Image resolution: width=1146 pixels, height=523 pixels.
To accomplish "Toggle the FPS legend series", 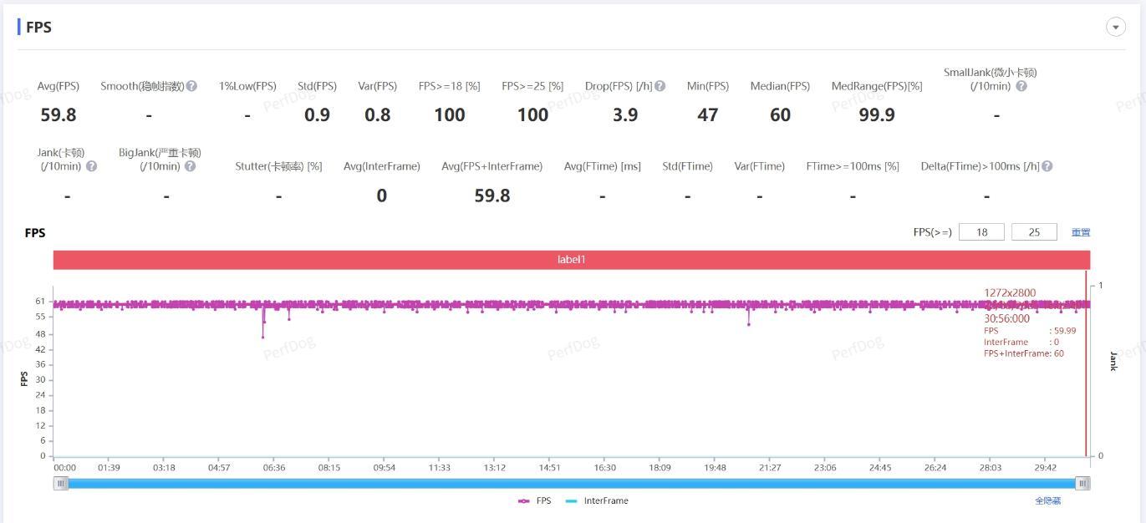I will point(535,500).
